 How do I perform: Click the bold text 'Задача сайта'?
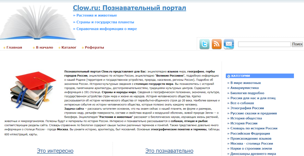74,109
